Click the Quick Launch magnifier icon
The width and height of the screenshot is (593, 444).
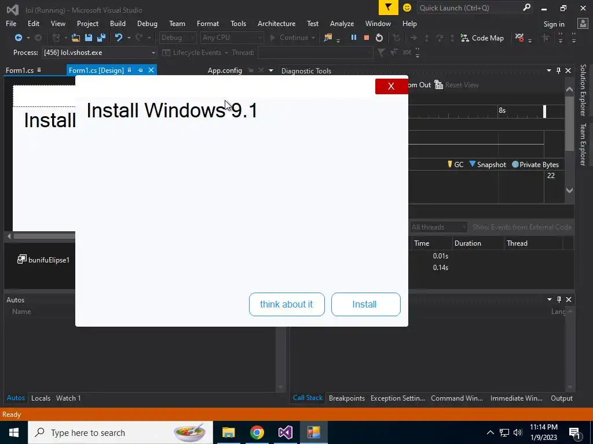click(526, 8)
